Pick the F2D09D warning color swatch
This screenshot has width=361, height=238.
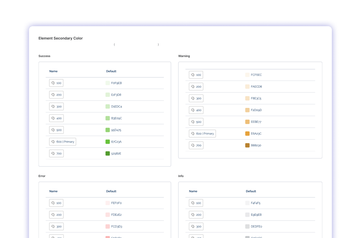tap(247, 110)
